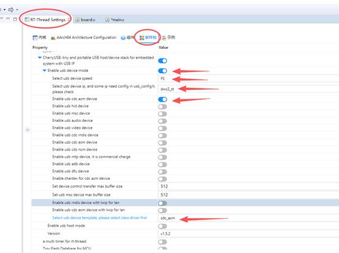
Task: Select 'Enable usb rndis device with lwip' row
Action: [185, 203]
